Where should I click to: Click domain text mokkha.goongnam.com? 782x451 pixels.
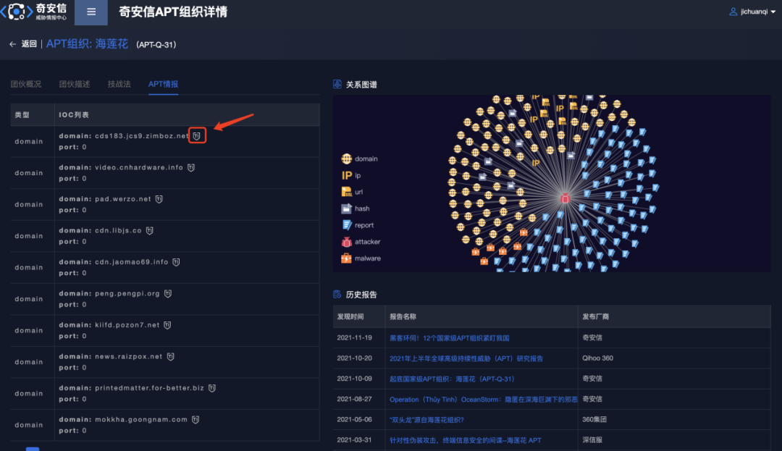(141, 420)
